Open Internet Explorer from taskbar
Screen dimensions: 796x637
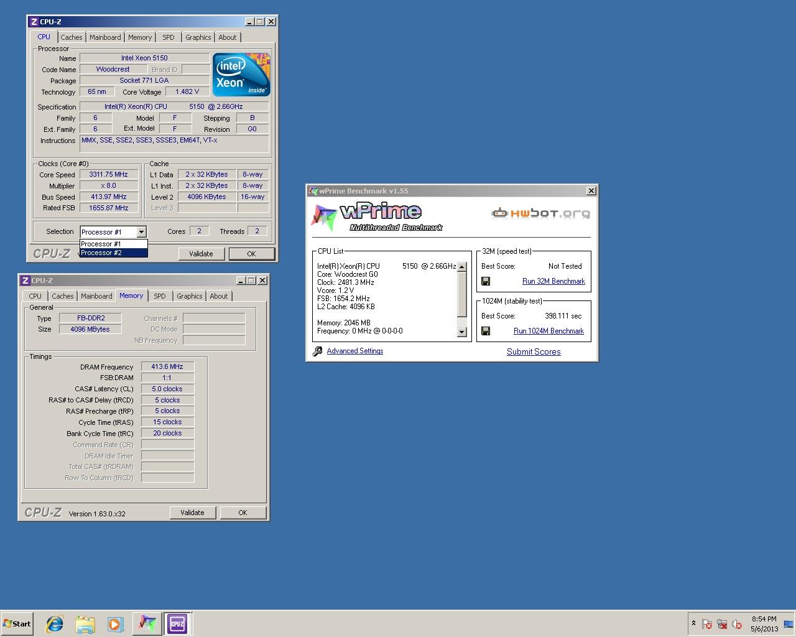click(x=55, y=624)
